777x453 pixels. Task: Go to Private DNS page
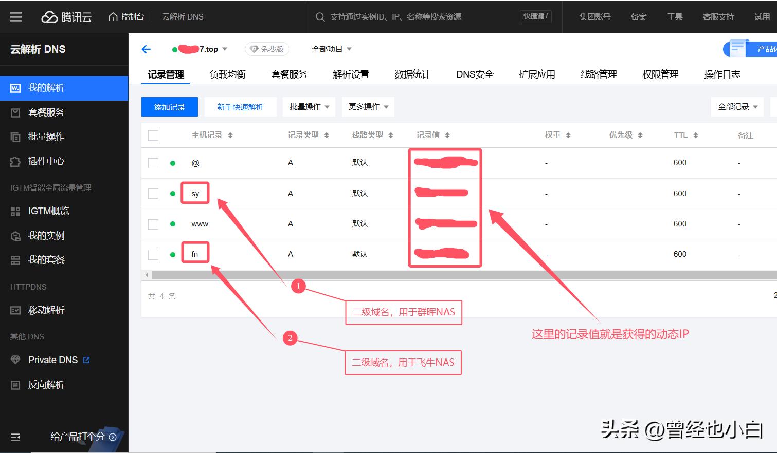coord(54,360)
